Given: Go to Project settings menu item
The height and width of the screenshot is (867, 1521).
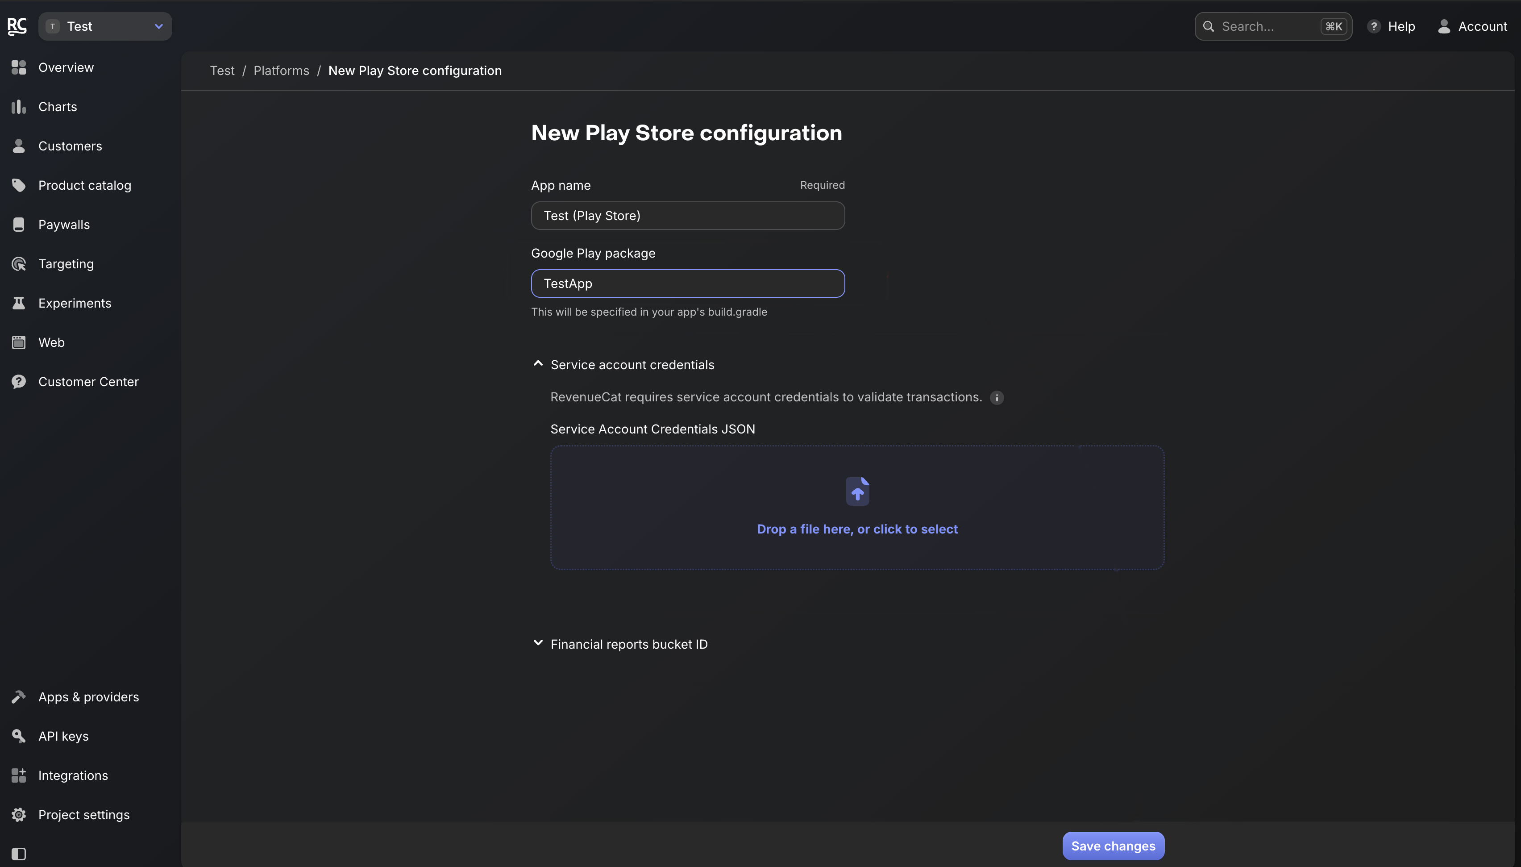Looking at the screenshot, I should (x=84, y=815).
